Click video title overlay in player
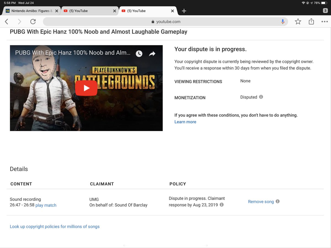331x248 pixels. click(x=73, y=53)
